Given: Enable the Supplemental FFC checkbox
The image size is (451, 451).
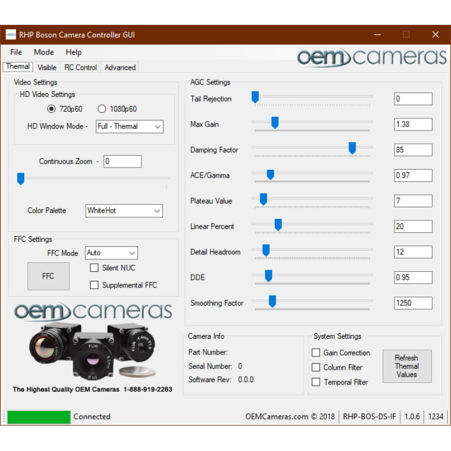Looking at the screenshot, I should coord(94,285).
